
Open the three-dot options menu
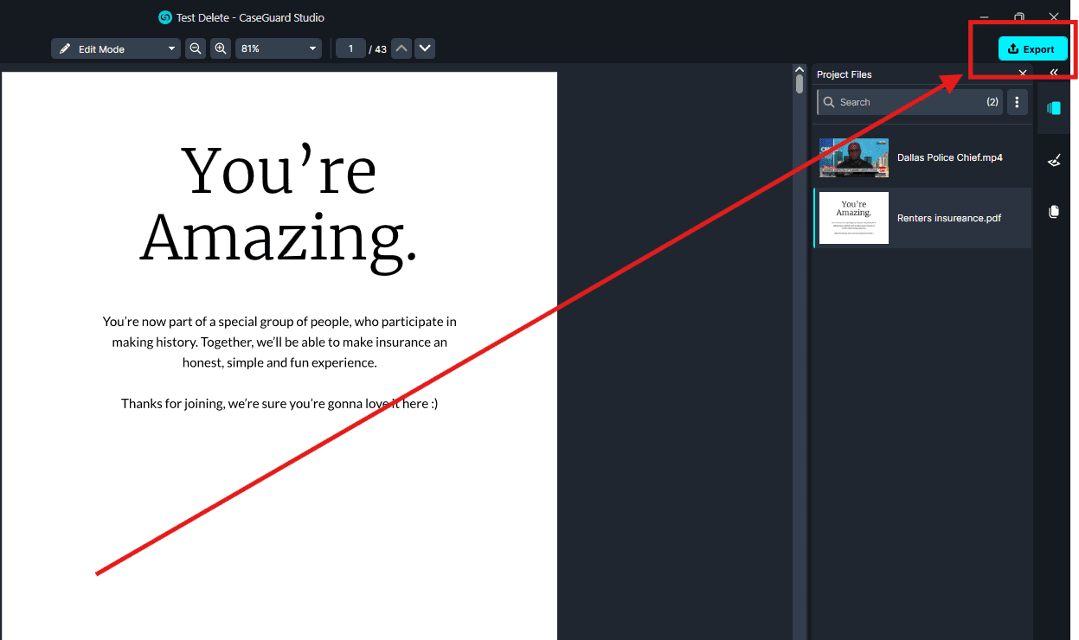click(1017, 102)
